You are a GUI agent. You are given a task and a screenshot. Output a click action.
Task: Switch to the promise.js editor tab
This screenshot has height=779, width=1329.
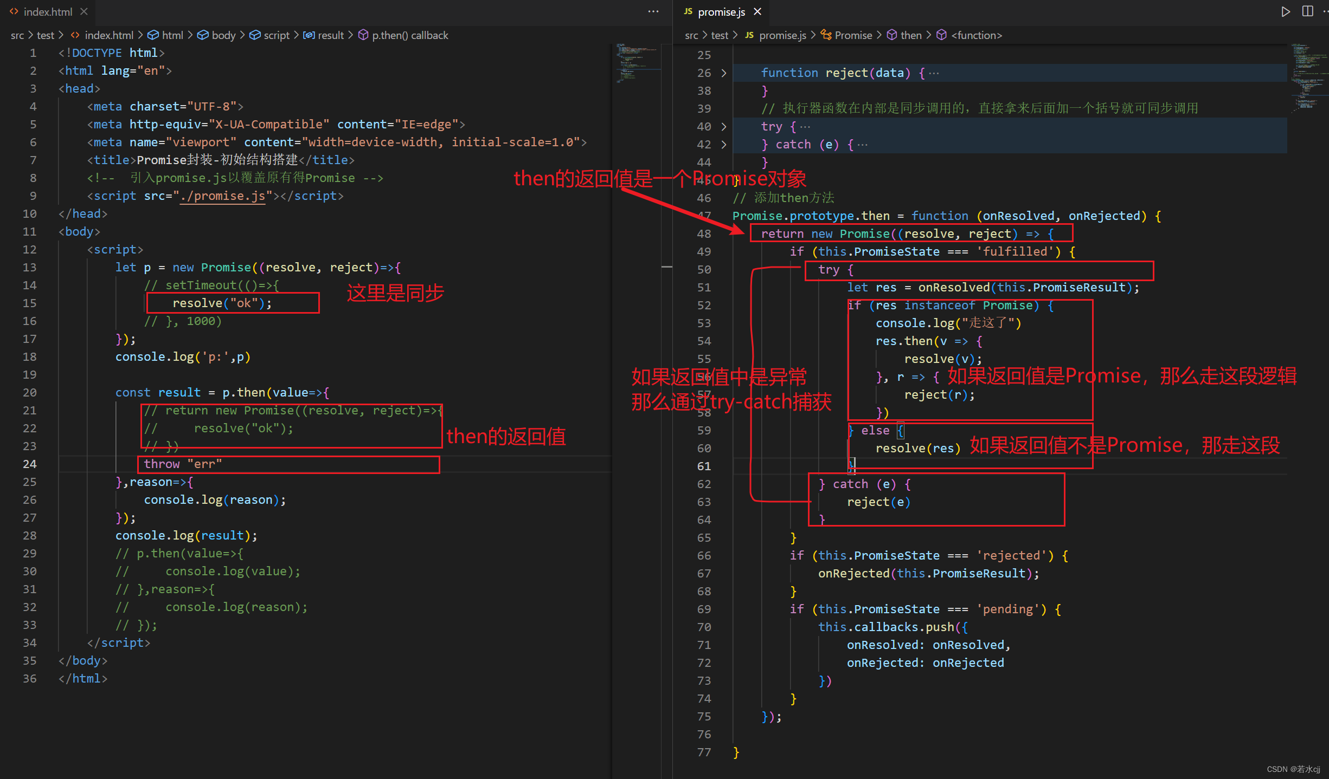[x=721, y=11]
